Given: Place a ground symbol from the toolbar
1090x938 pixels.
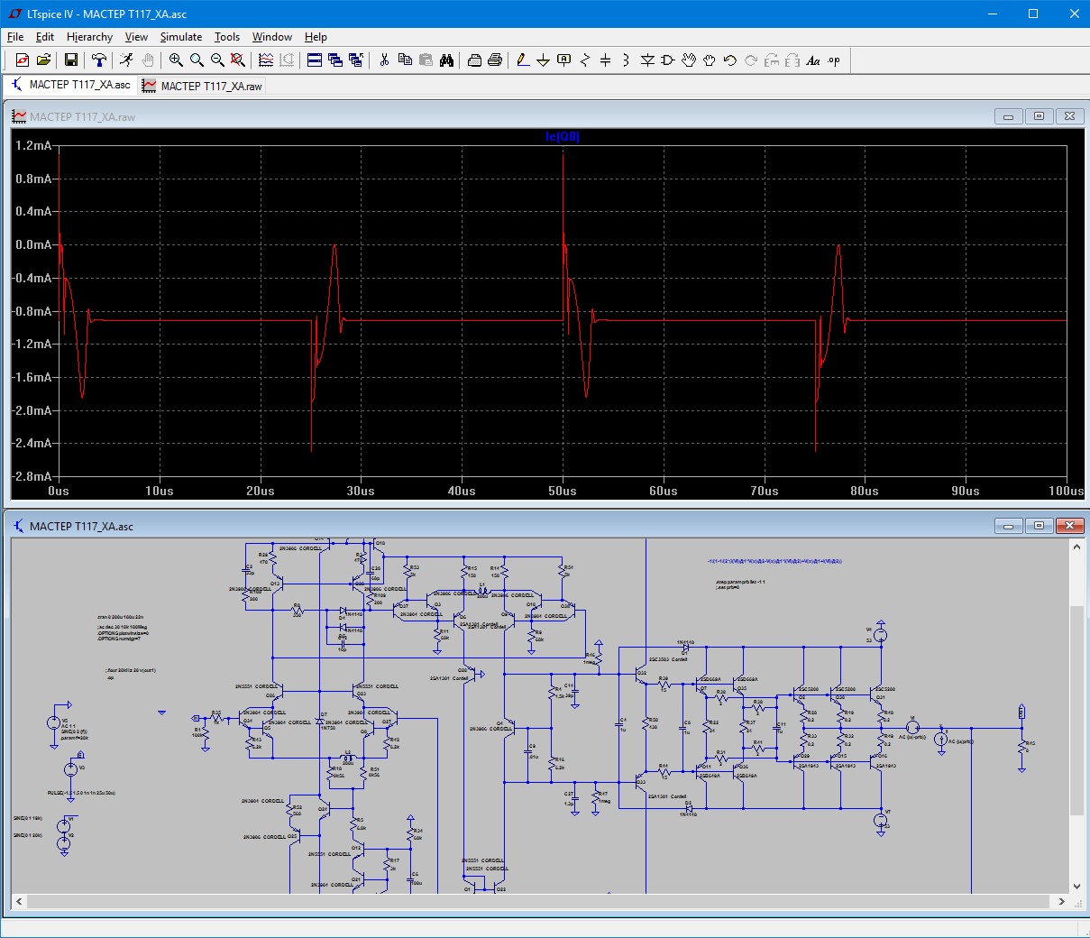Looking at the screenshot, I should (x=543, y=60).
